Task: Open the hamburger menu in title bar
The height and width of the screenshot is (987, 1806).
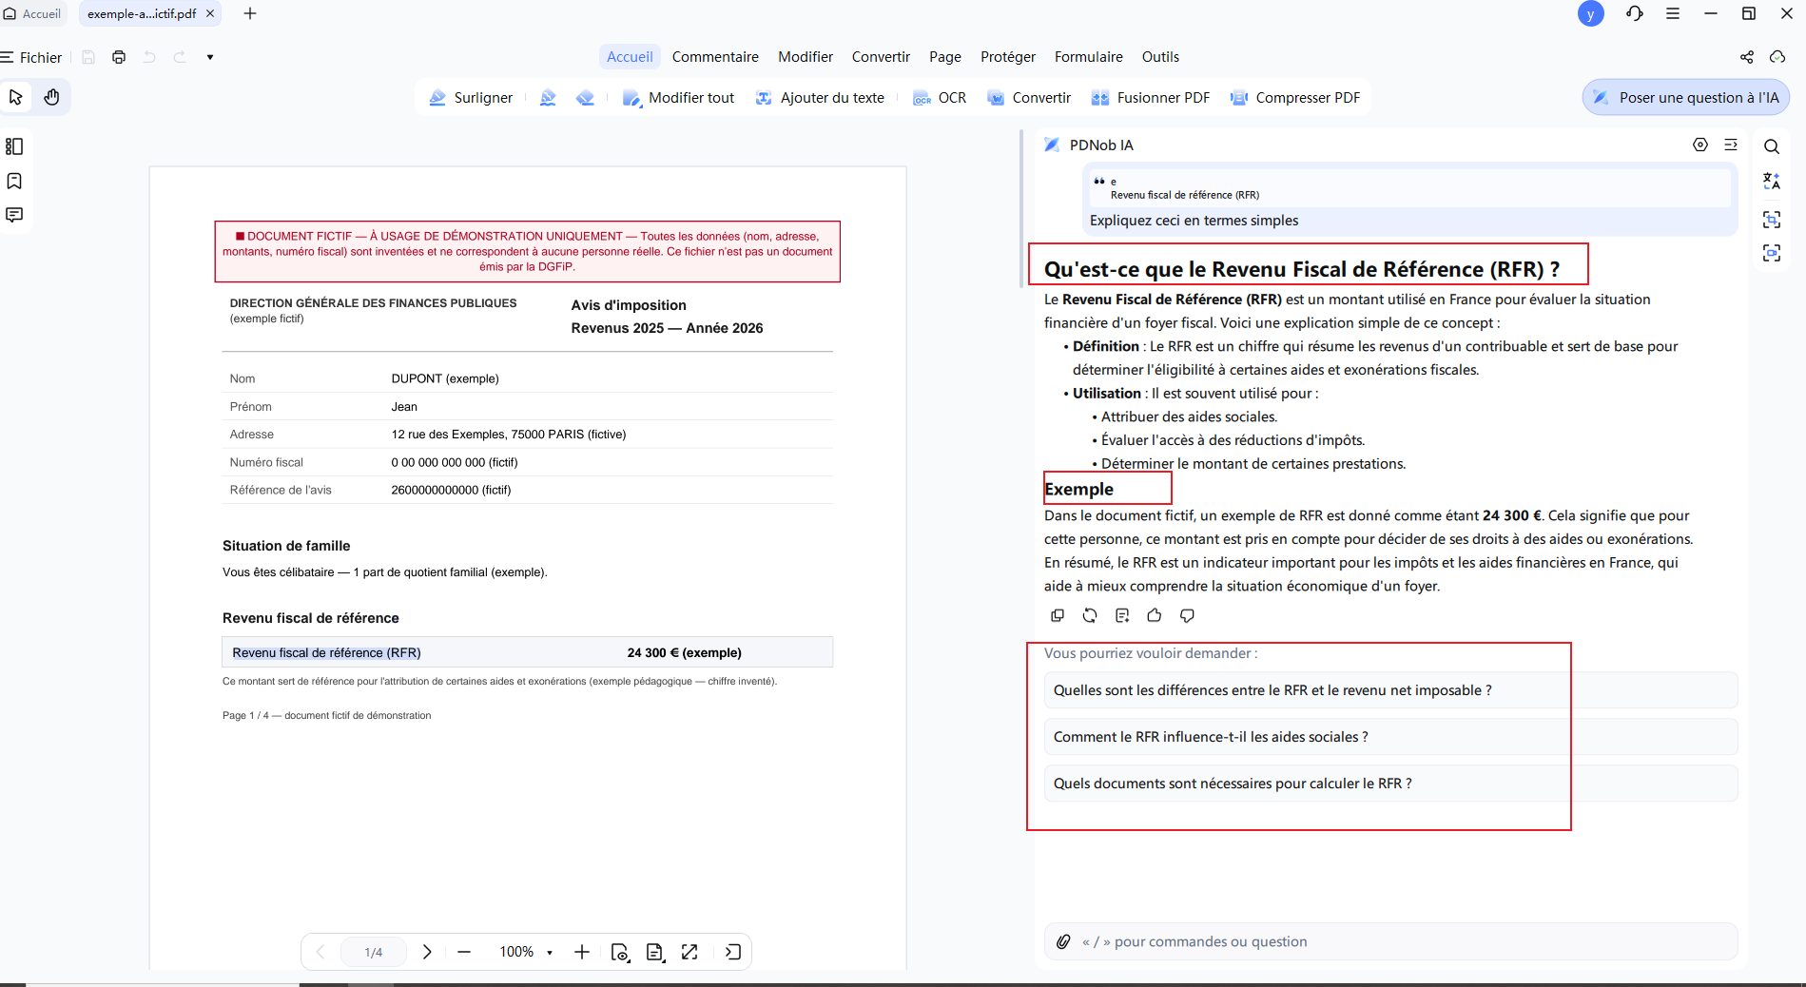Action: [1673, 13]
